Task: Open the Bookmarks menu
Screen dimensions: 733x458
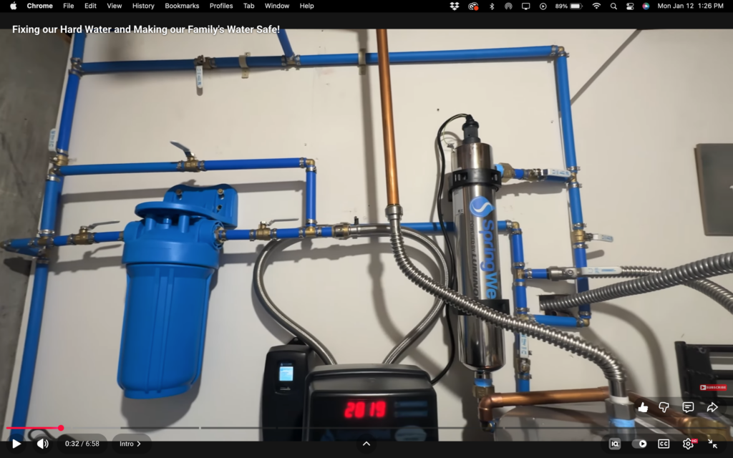Action: click(x=181, y=6)
